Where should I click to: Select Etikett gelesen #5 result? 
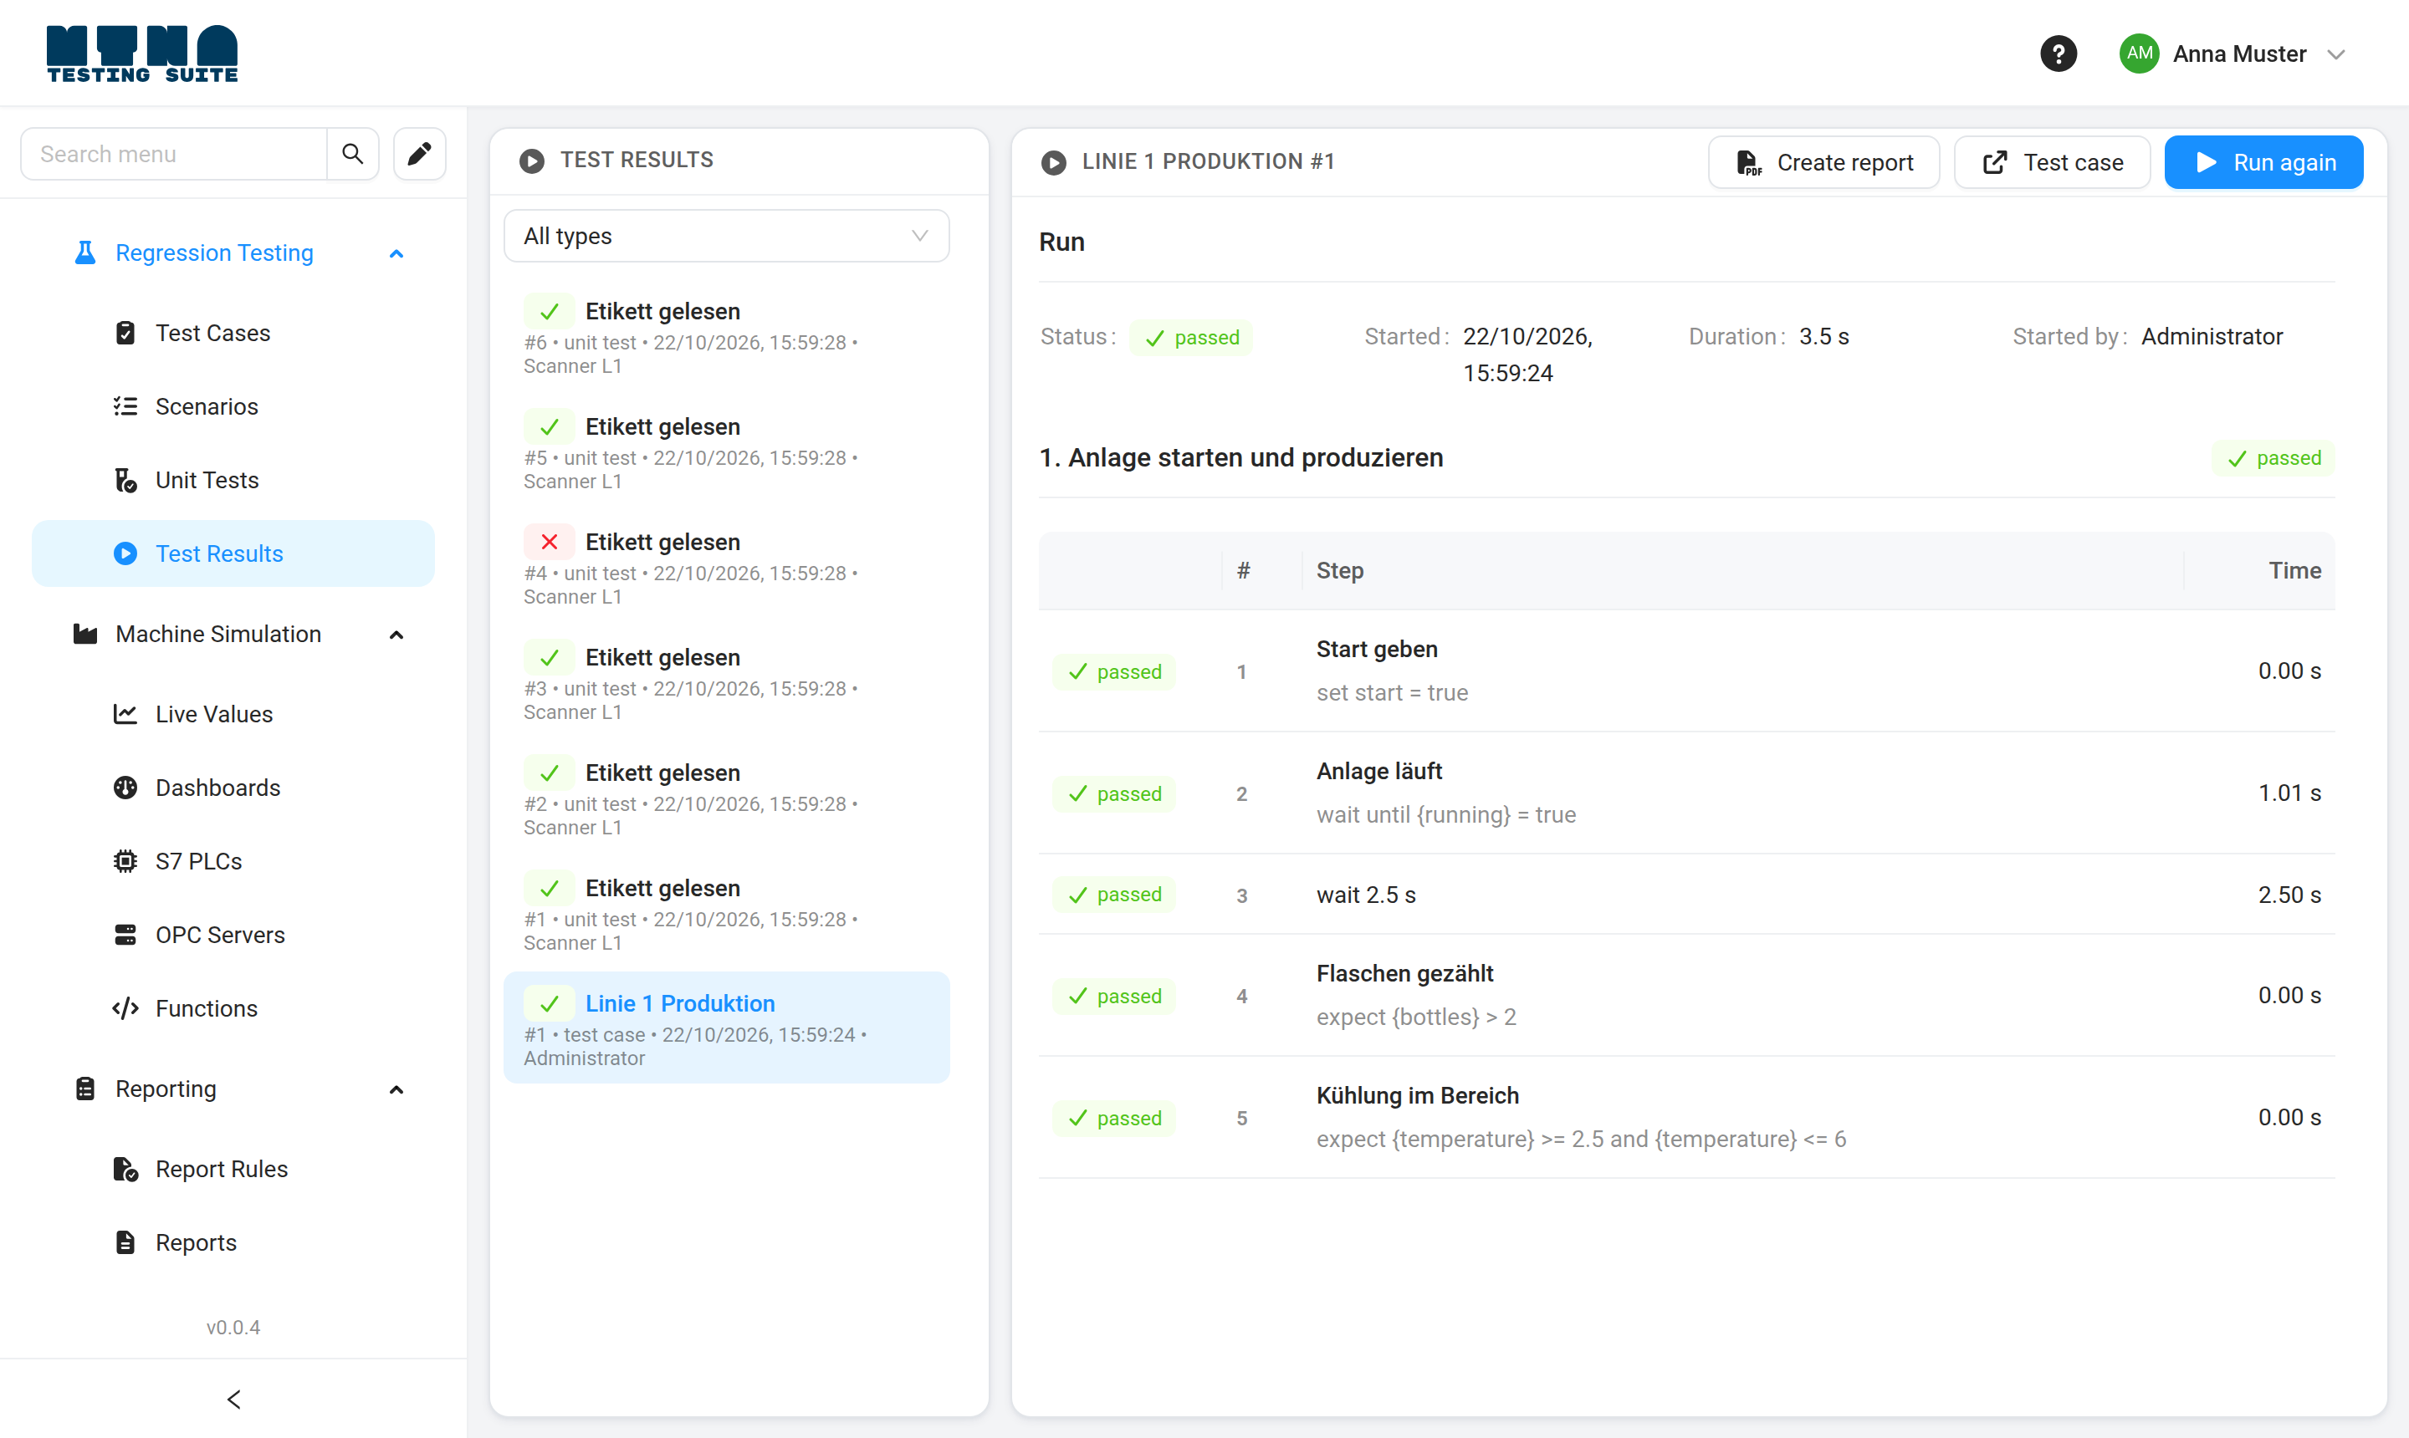[726, 451]
